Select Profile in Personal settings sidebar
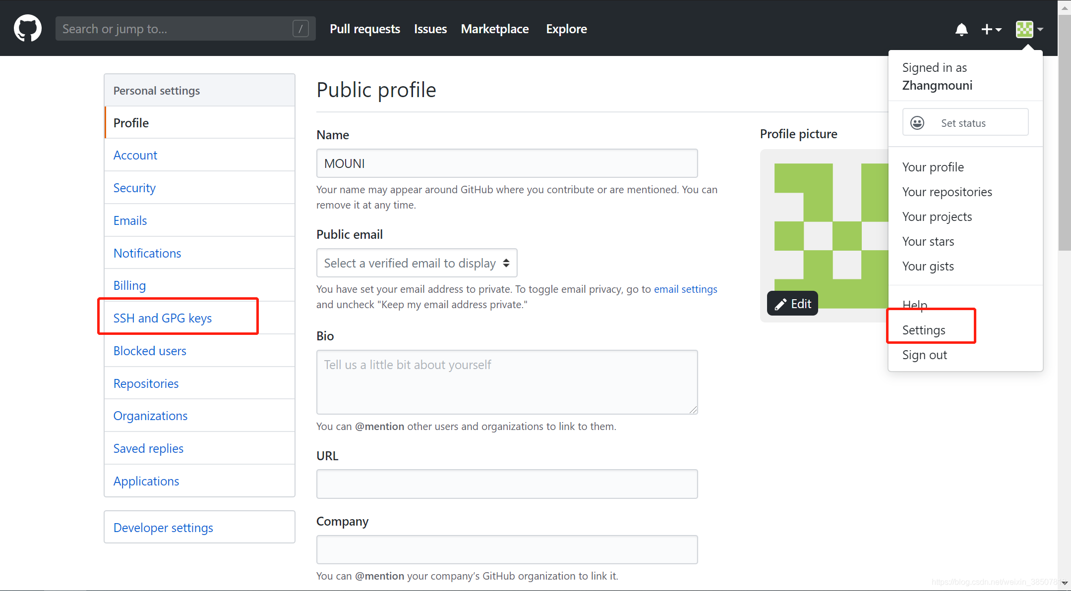 tap(200, 122)
